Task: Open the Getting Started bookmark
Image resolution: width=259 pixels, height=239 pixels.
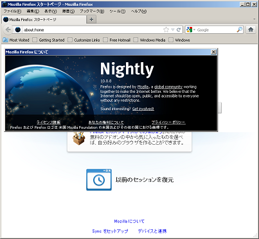Action: click(x=49, y=40)
